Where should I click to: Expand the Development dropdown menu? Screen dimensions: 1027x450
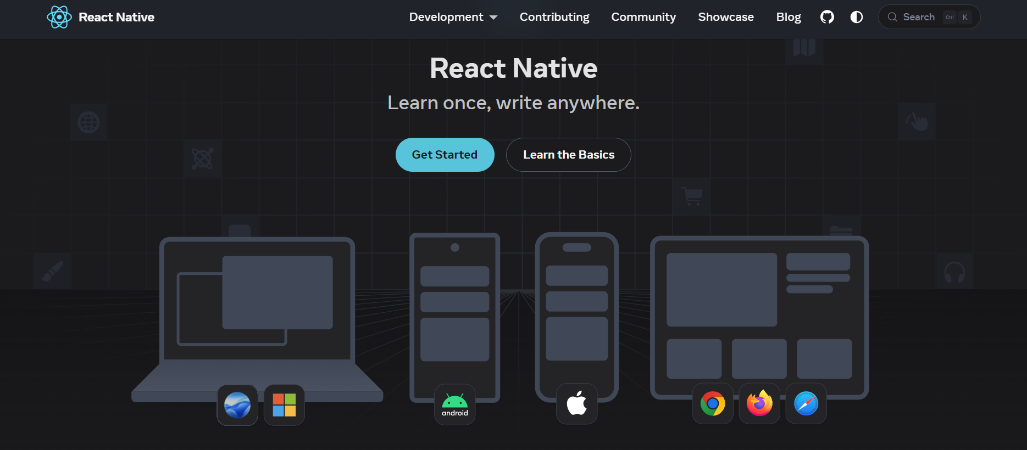tap(453, 17)
